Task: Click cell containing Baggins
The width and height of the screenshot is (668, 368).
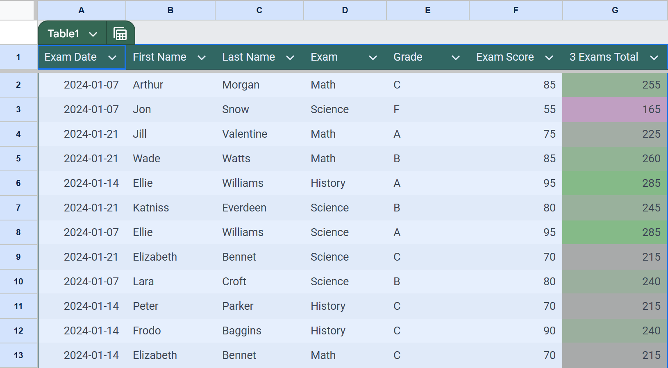Action: point(259,331)
